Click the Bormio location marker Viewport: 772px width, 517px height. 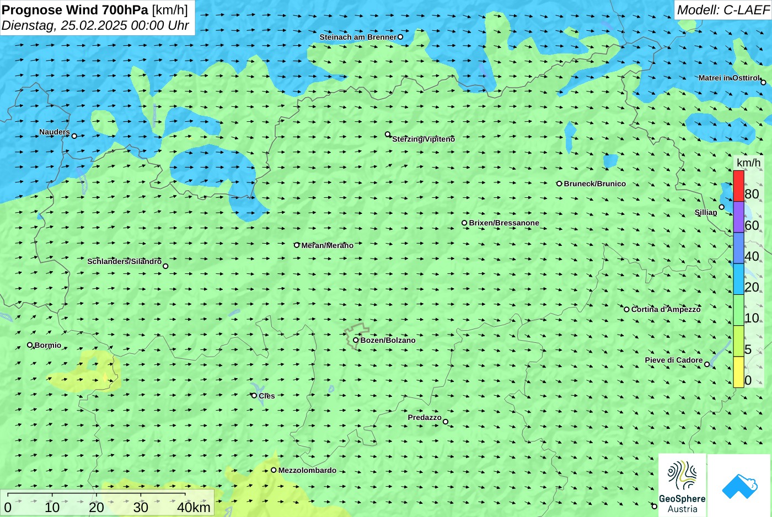pos(30,345)
